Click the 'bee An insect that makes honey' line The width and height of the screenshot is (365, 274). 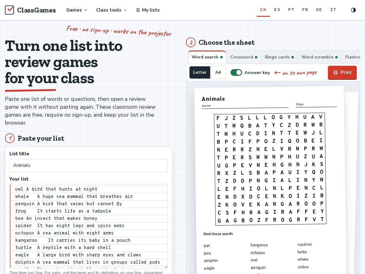pyautogui.click(x=56, y=218)
